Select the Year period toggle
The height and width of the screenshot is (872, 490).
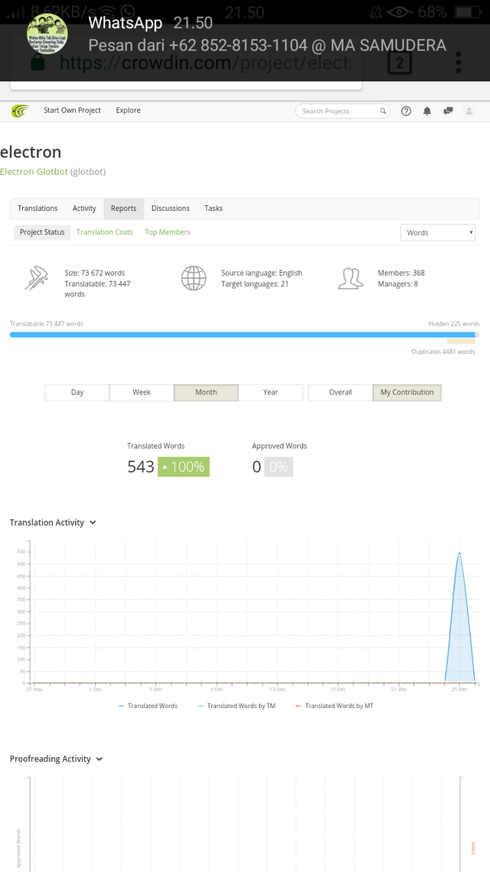(270, 392)
